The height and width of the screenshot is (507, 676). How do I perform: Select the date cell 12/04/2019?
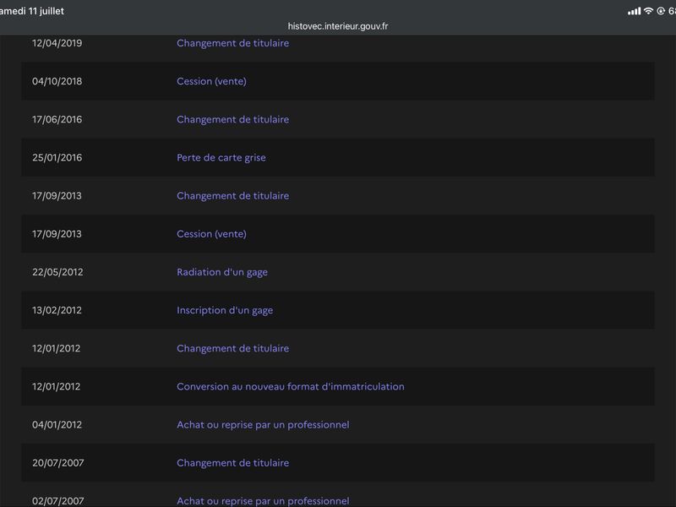[x=57, y=43]
